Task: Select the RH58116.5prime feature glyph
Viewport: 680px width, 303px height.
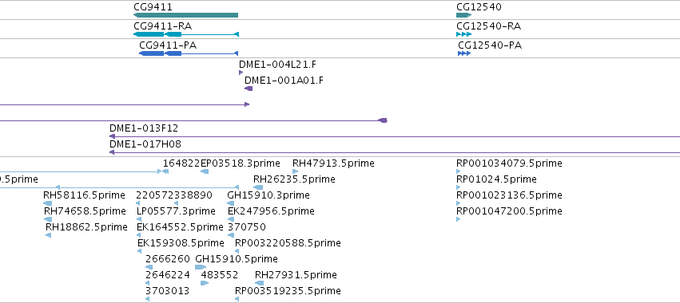Action: (48, 203)
